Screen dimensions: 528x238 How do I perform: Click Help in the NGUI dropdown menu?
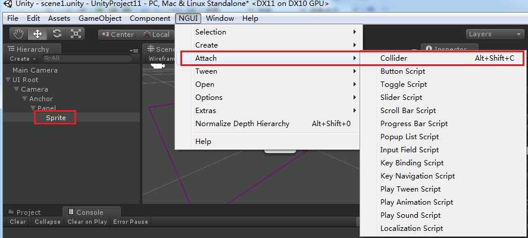(268, 142)
